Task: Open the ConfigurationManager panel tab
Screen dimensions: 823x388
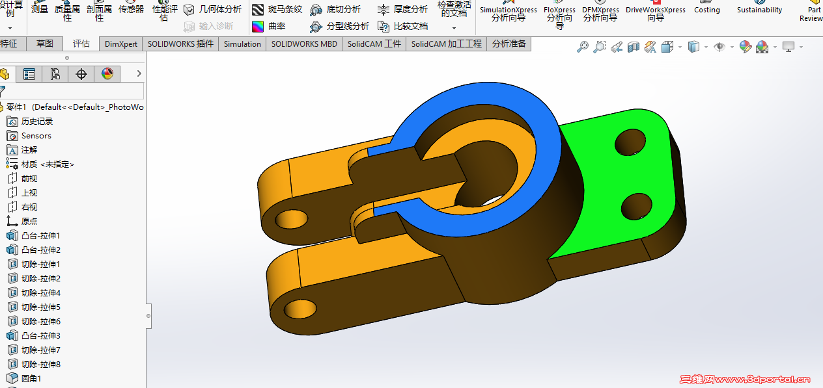Action: pyautogui.click(x=55, y=74)
